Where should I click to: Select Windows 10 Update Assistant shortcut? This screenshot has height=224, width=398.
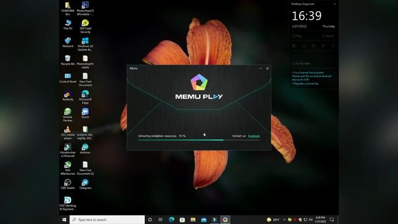click(85, 44)
